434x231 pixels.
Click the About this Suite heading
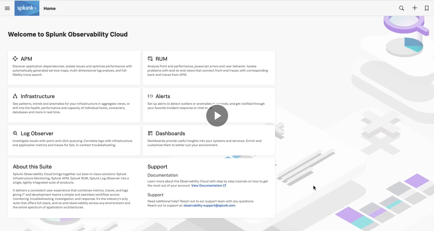point(32,167)
